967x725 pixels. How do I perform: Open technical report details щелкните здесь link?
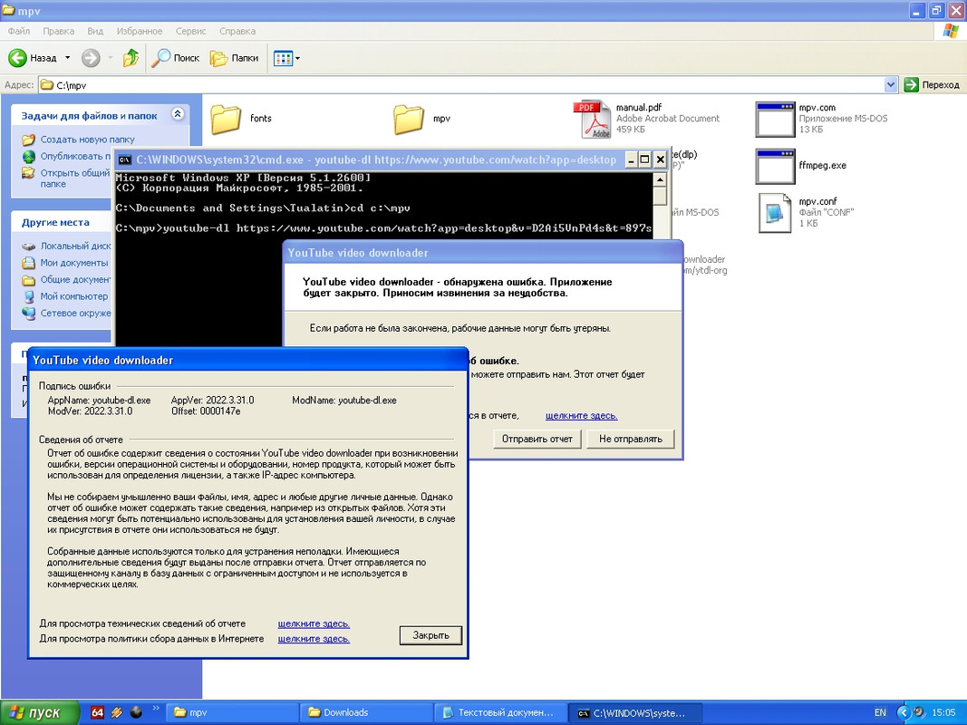pos(314,623)
